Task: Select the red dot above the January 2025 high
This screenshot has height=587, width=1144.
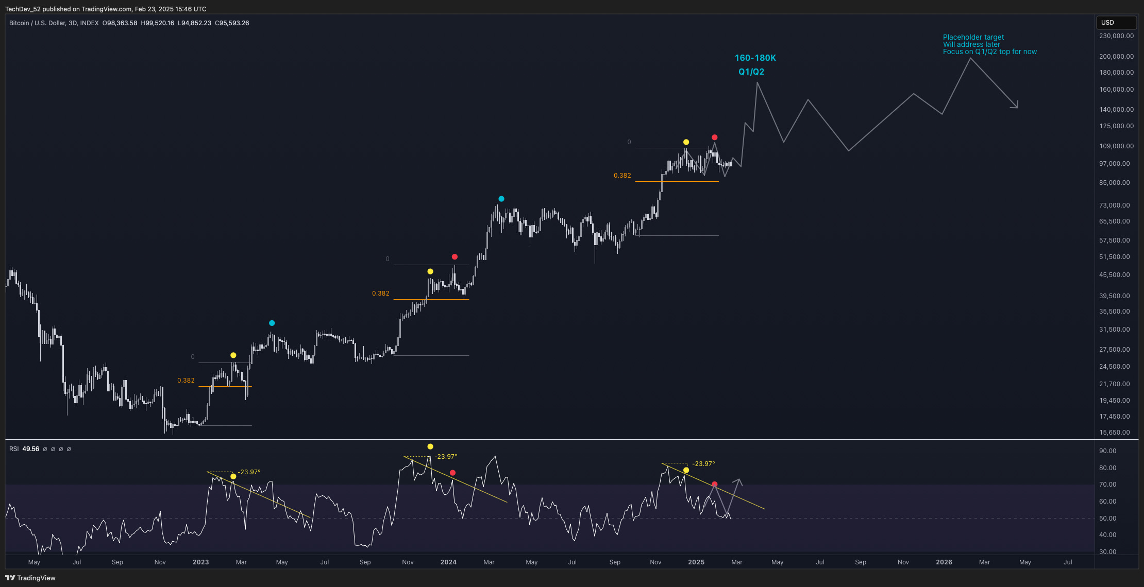Action: pos(714,137)
